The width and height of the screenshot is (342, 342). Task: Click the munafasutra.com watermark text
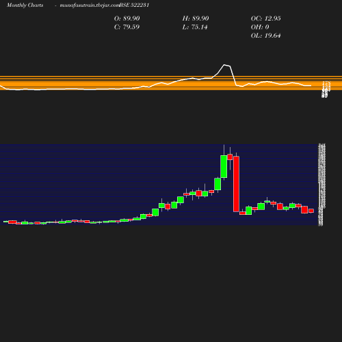coord(90,5)
